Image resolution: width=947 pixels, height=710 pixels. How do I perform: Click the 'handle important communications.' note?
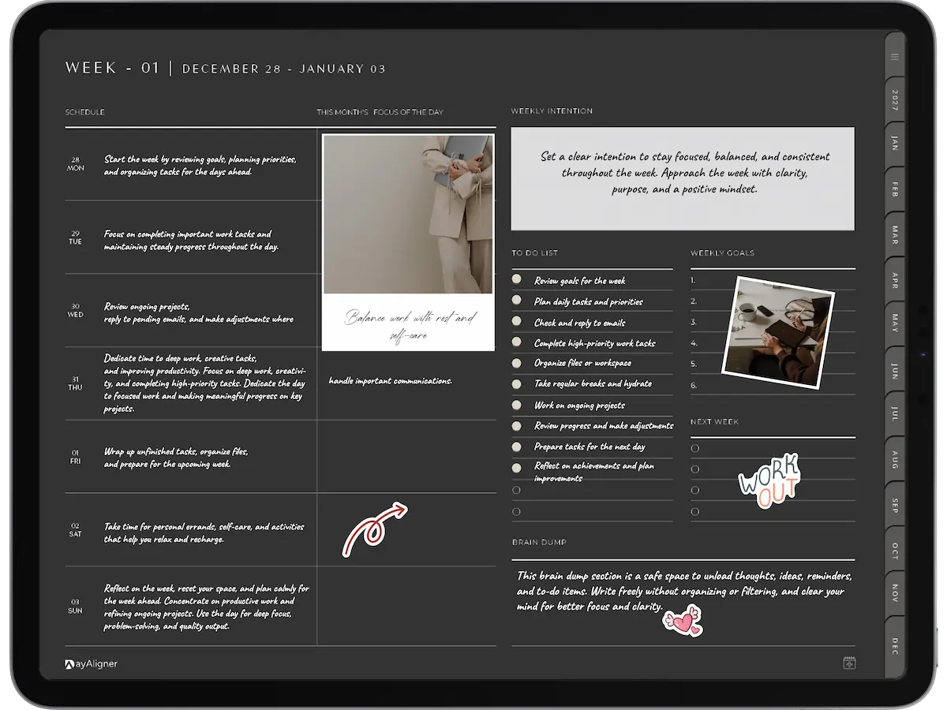pos(391,381)
